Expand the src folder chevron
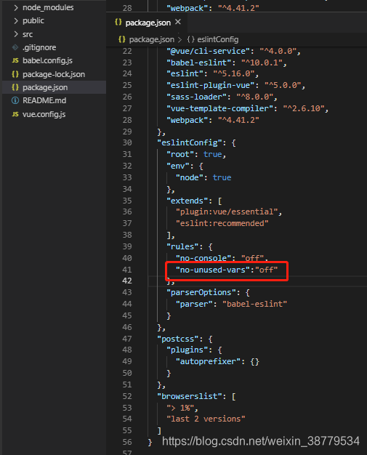The image size is (367, 455). pos(16,34)
